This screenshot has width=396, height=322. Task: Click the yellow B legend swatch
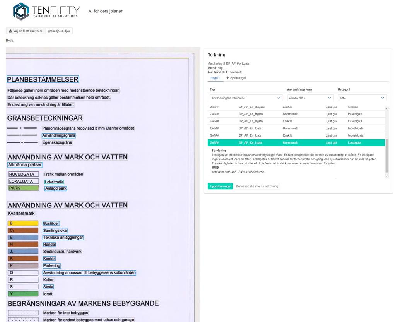coord(23,223)
